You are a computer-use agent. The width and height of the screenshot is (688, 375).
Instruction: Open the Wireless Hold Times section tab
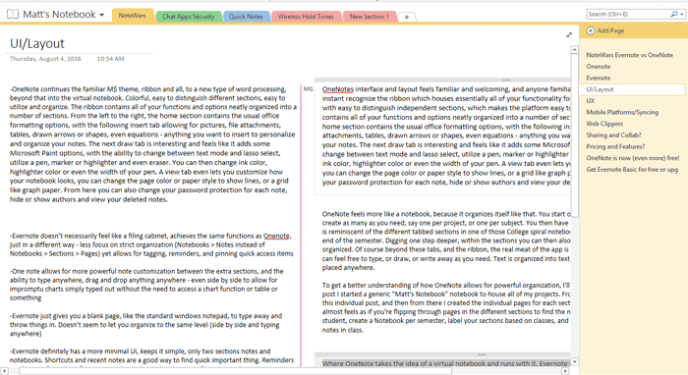point(306,17)
